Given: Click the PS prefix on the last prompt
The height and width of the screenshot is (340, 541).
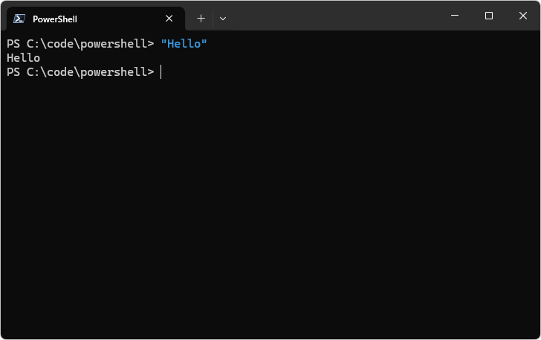Looking at the screenshot, I should (13, 72).
